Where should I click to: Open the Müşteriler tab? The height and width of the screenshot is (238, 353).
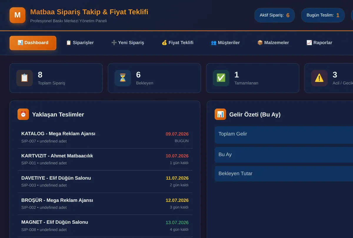pyautogui.click(x=225, y=43)
